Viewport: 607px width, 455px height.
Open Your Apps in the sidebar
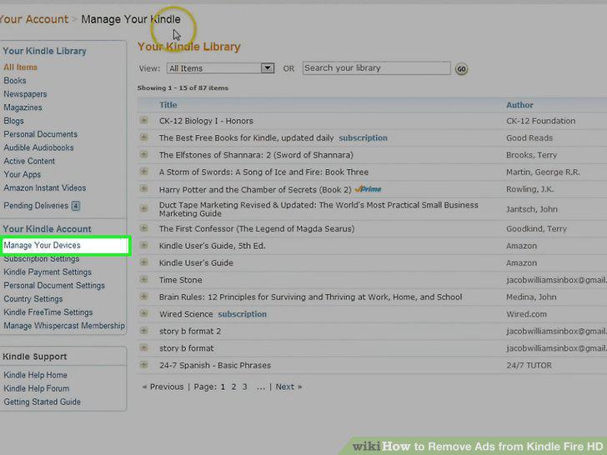[x=22, y=174]
